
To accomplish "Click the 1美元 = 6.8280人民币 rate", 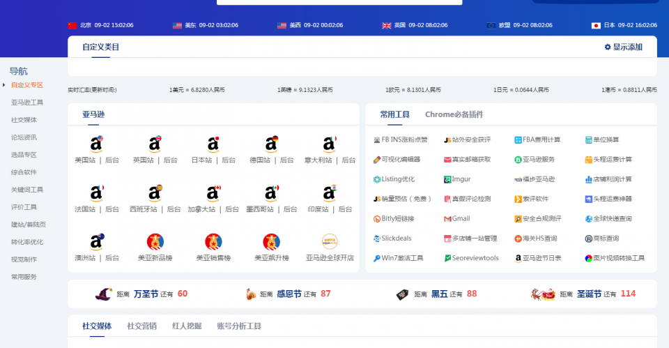I will (x=197, y=90).
